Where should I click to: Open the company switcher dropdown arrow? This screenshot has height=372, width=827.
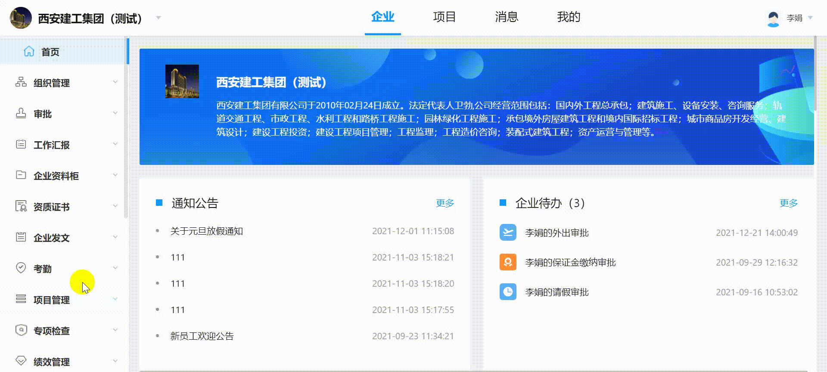(x=159, y=18)
